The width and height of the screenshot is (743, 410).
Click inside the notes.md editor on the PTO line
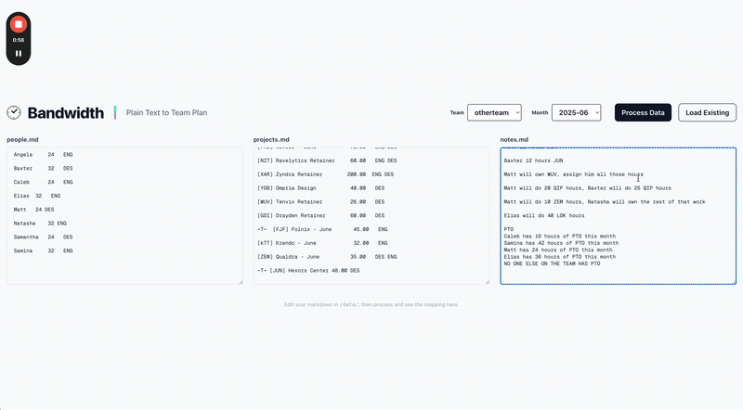click(x=509, y=228)
